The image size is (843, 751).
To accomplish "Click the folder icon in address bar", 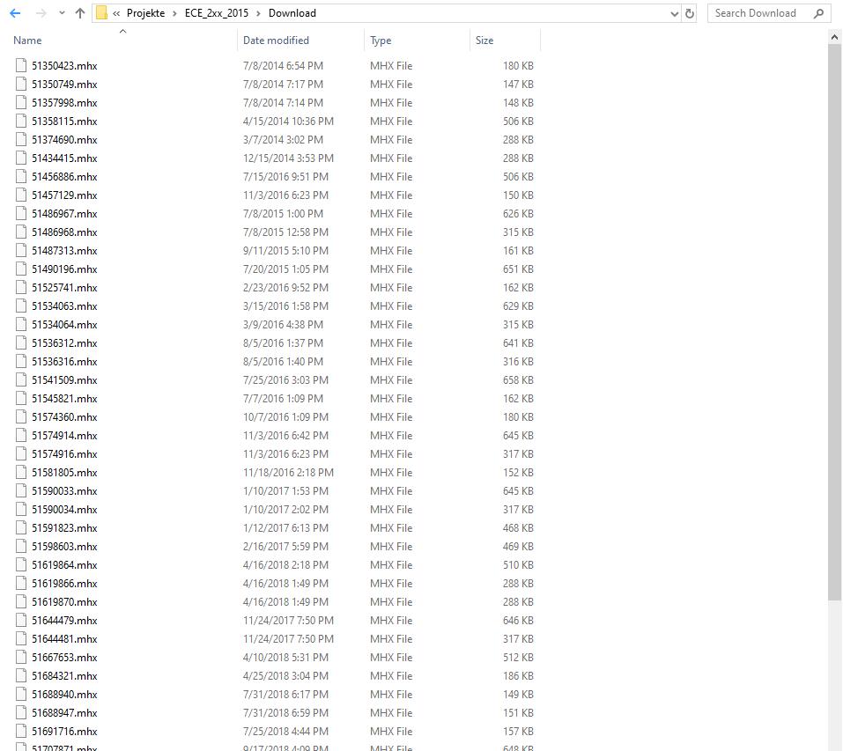I will point(101,13).
